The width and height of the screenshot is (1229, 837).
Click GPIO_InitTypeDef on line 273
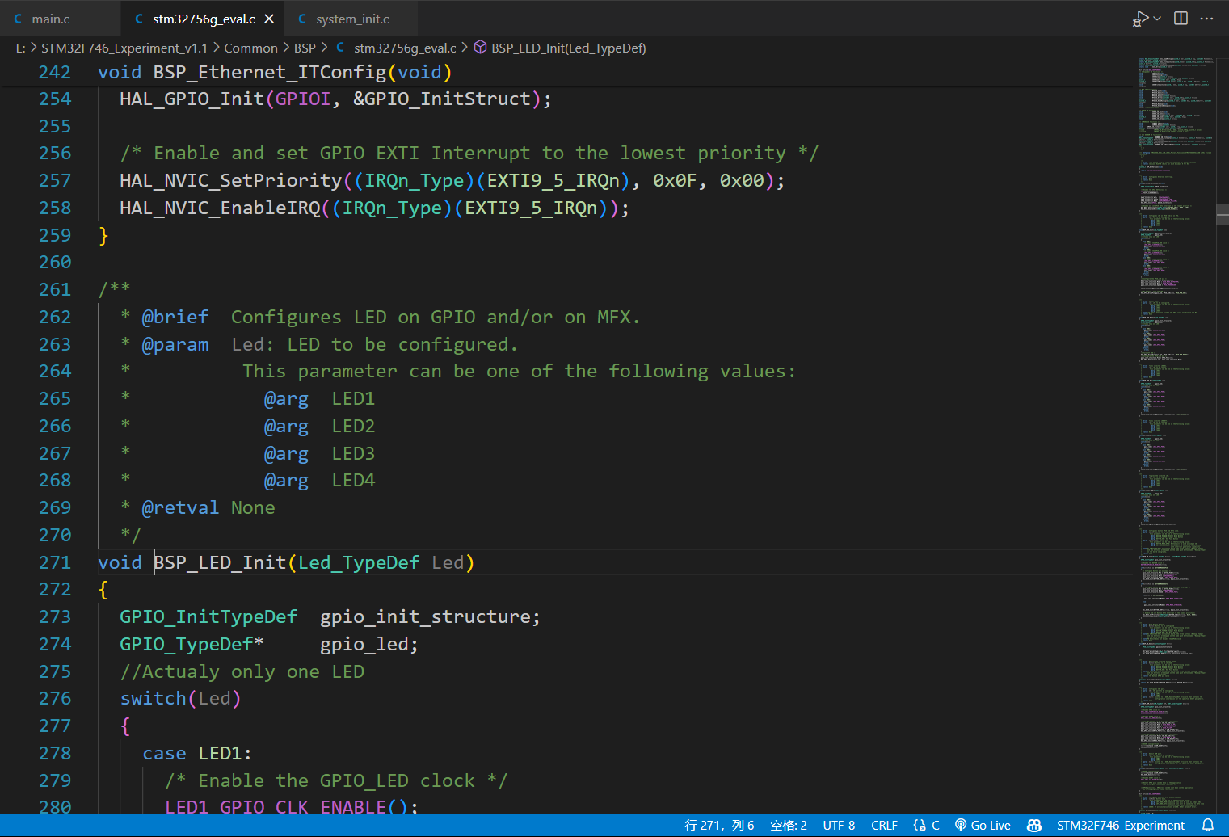pyautogui.click(x=208, y=617)
